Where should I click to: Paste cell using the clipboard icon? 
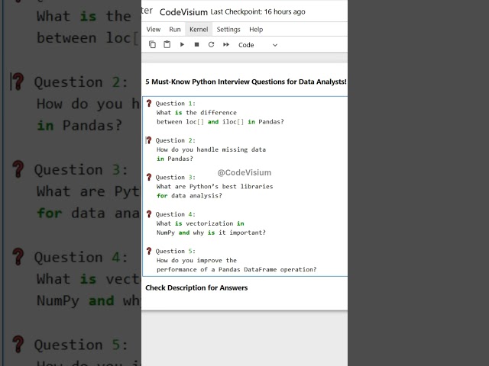click(167, 45)
